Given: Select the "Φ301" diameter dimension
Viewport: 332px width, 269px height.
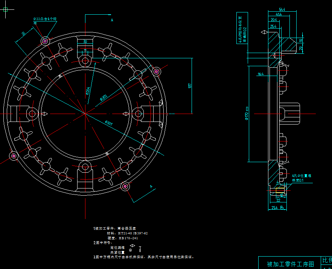Looking at the screenshot, I should 109,123.
